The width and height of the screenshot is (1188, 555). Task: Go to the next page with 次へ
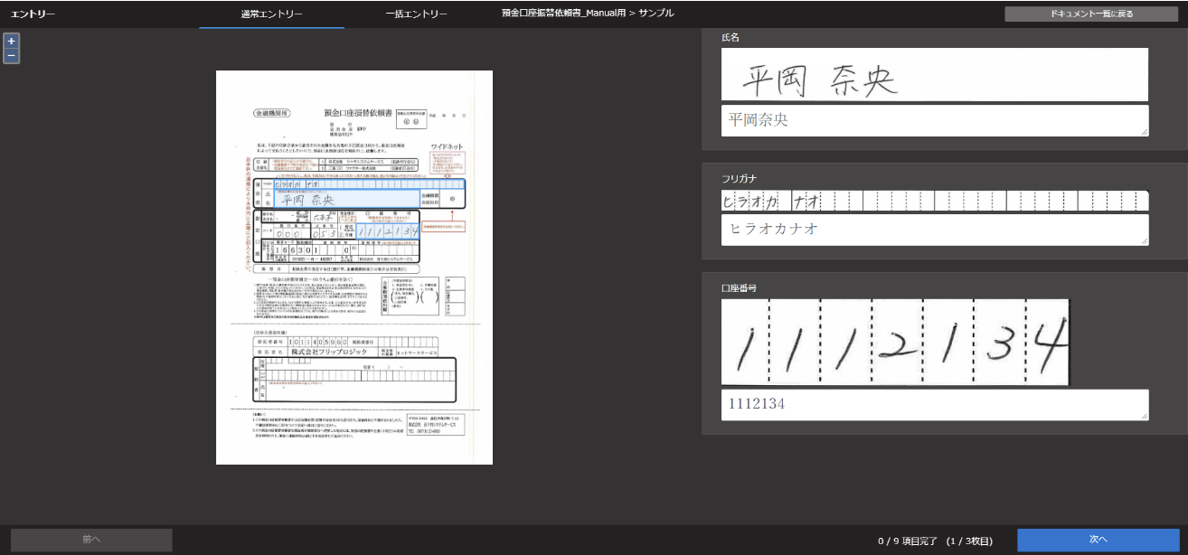click(x=1098, y=540)
